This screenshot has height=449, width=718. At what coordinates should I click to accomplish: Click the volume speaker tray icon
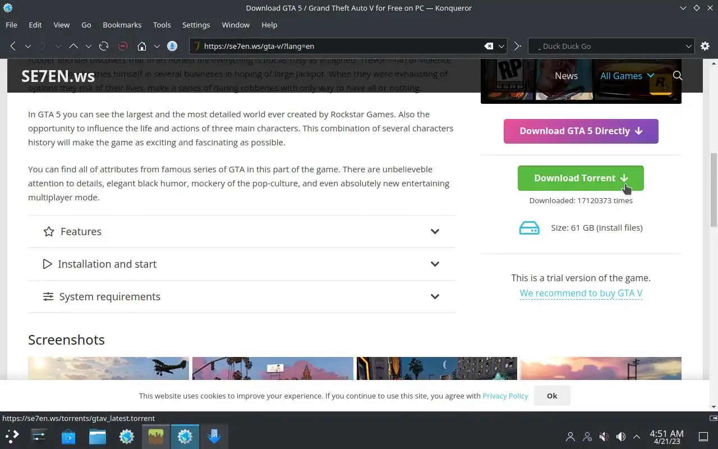click(621, 436)
